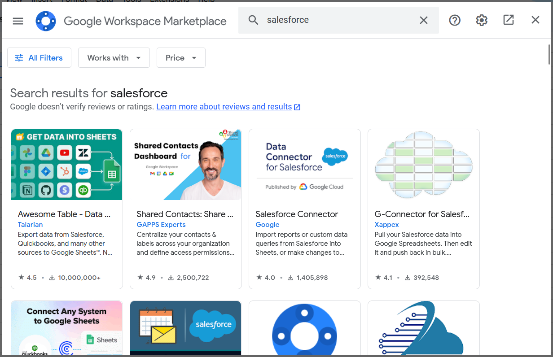Open Learn more about reviews and results
Image resolution: width=553 pixels, height=357 pixels.
tap(224, 106)
